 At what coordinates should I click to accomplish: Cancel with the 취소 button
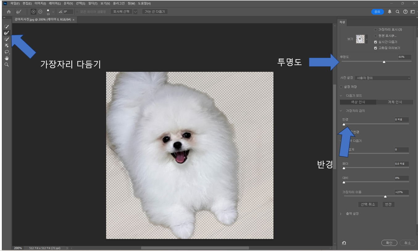click(408, 243)
